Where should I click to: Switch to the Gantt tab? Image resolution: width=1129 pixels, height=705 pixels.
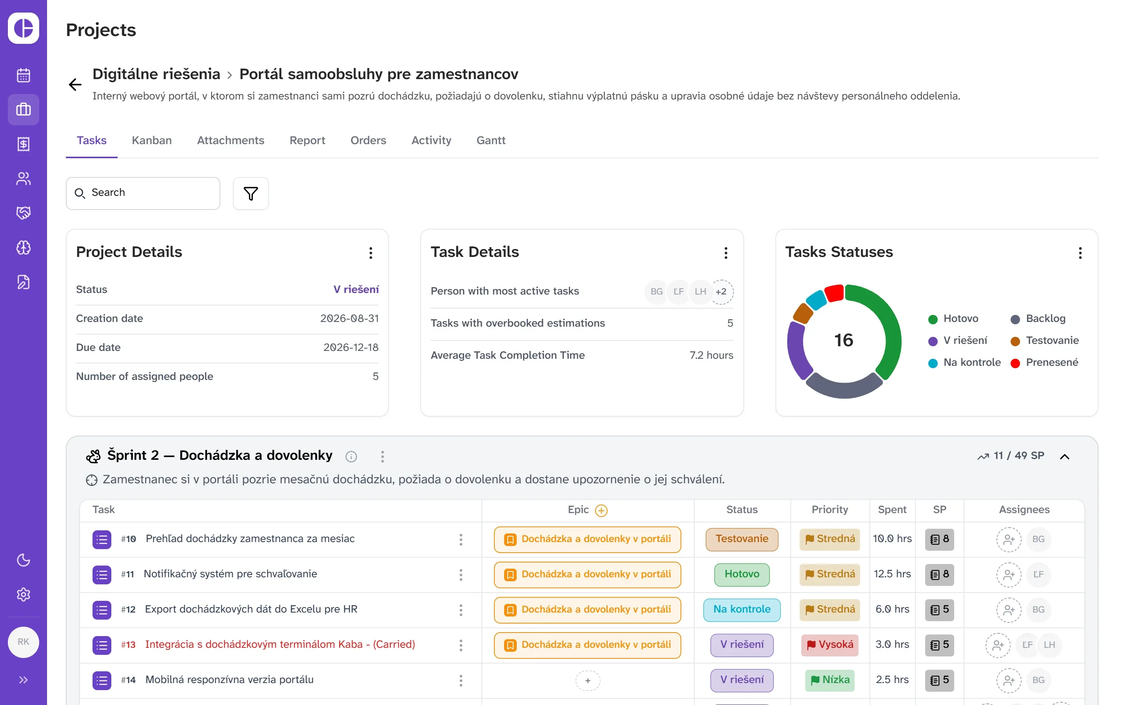pyautogui.click(x=491, y=140)
